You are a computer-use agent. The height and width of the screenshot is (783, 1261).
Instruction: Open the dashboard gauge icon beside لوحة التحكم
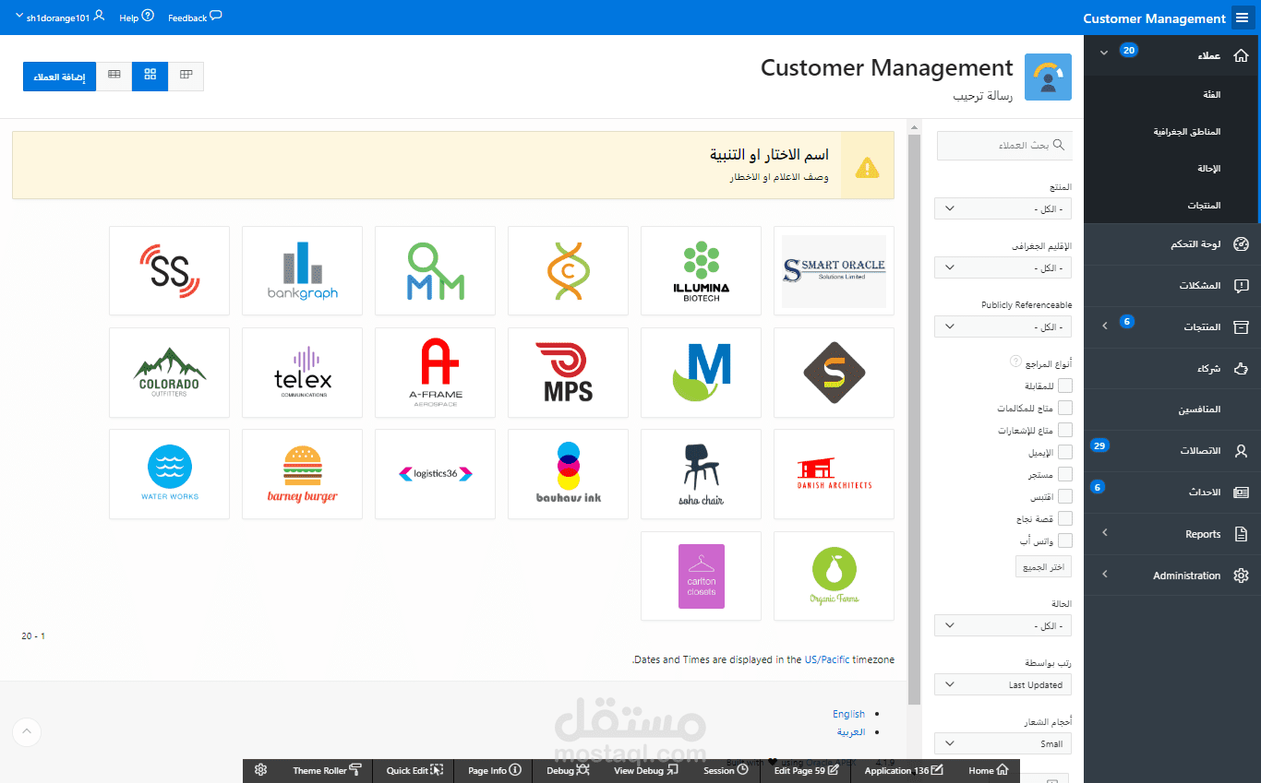tap(1241, 244)
